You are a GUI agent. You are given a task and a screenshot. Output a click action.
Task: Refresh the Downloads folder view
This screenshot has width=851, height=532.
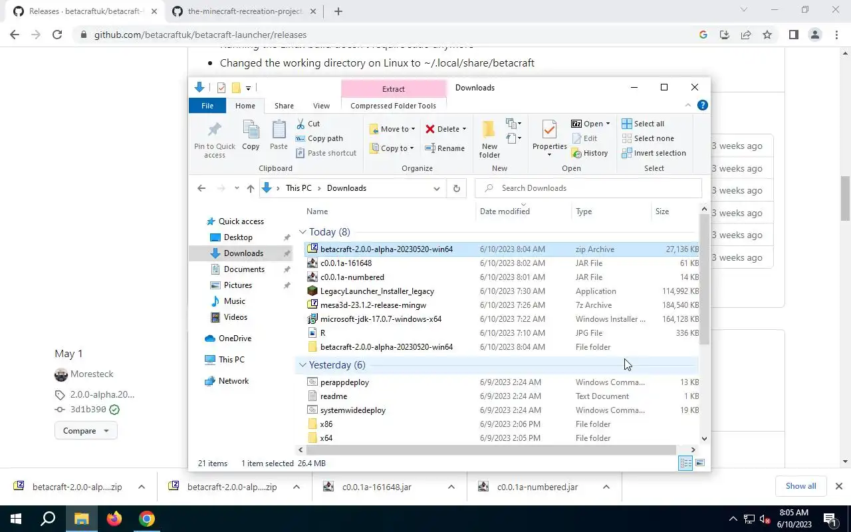(456, 188)
